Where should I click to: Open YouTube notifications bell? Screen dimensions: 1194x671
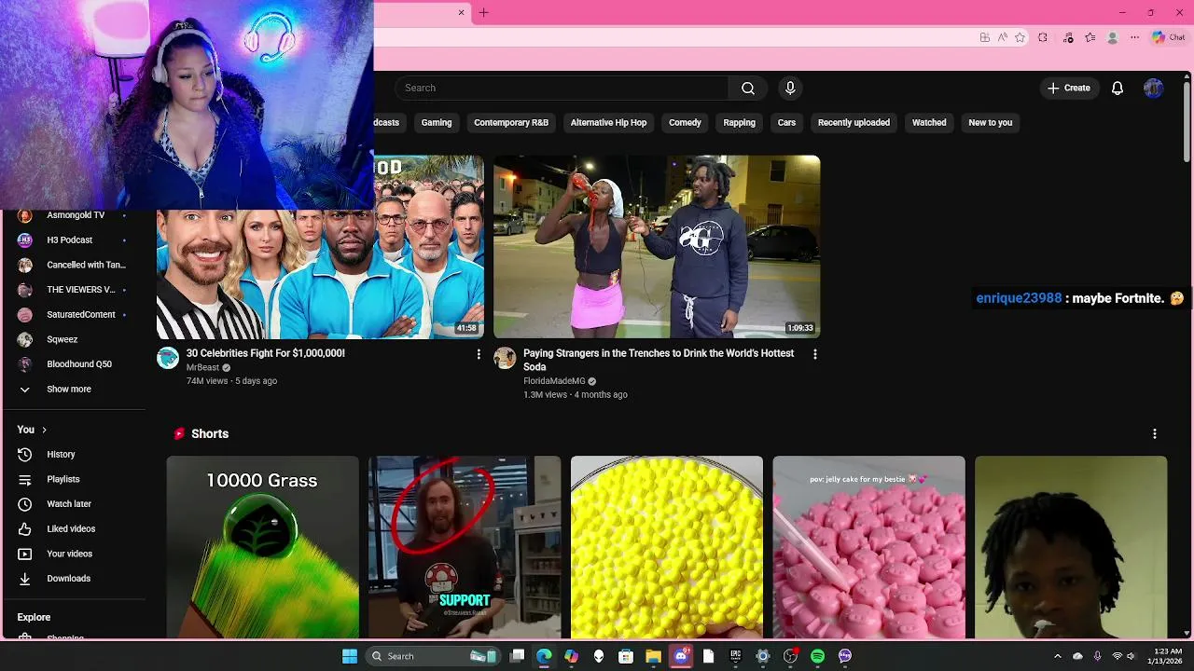[x=1117, y=88]
